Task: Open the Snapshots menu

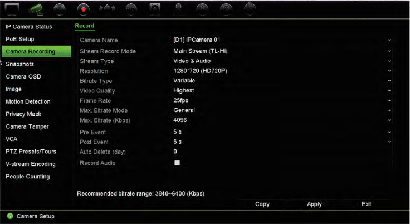Action: pyautogui.click(x=19, y=64)
